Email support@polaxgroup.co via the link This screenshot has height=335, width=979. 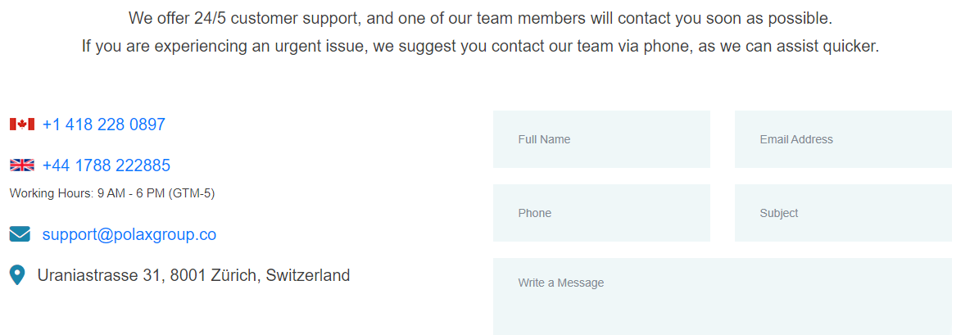coord(129,234)
